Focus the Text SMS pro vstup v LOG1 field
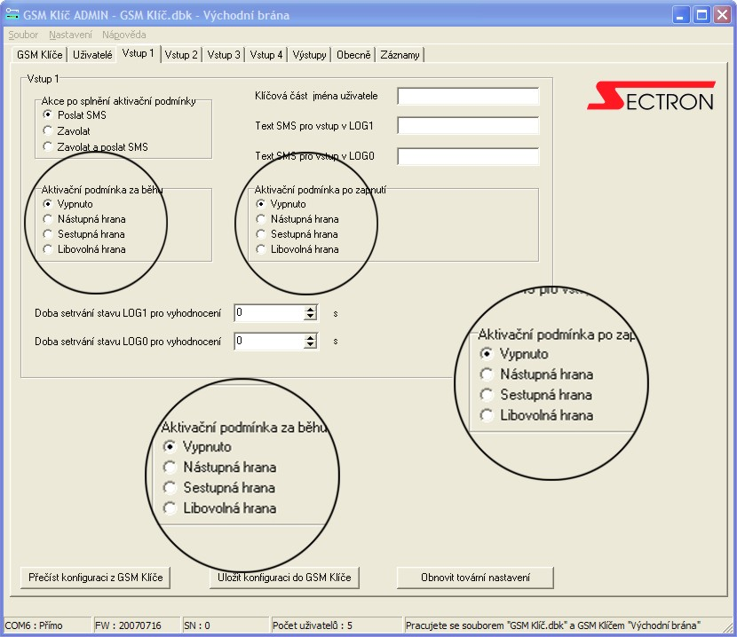Image resolution: width=737 pixels, height=637 pixels. (x=468, y=126)
